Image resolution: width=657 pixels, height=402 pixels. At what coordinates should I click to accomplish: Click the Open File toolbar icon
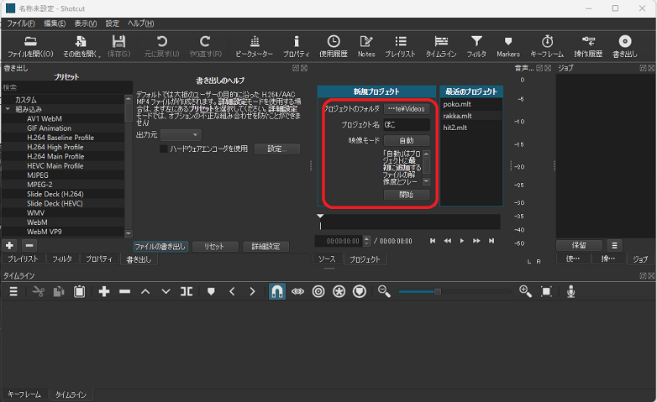click(x=30, y=46)
